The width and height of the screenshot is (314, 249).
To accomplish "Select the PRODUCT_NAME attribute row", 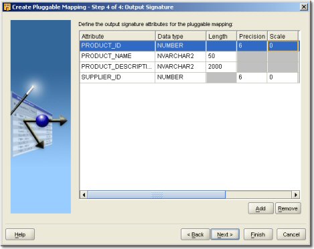I will click(x=189, y=56).
